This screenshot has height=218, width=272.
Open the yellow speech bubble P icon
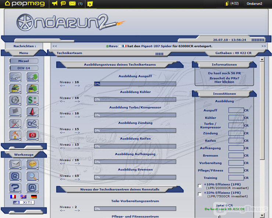(x=63, y=3)
